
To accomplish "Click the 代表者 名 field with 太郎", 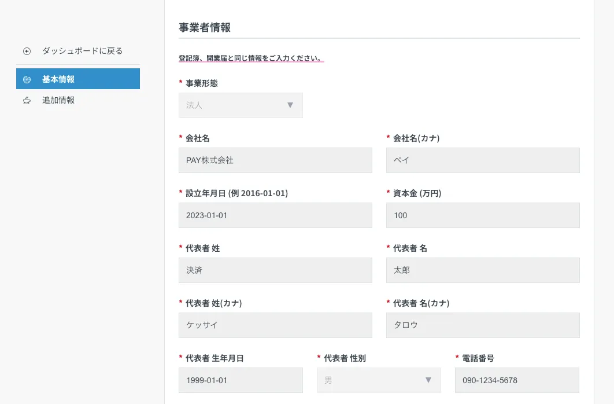I will tap(483, 270).
